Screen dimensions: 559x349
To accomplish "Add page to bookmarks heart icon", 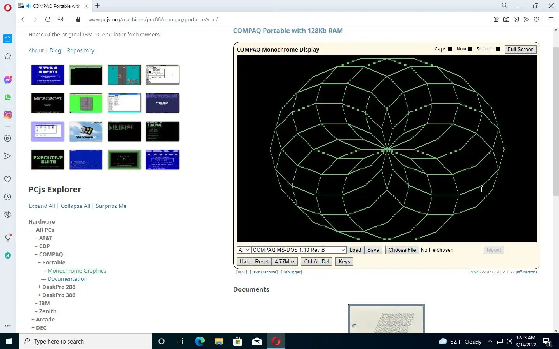I will coord(536,19).
